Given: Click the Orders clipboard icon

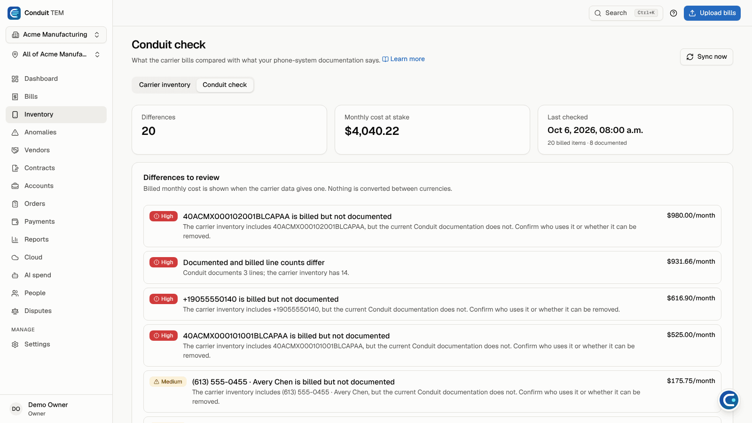Looking at the screenshot, I should [15, 204].
